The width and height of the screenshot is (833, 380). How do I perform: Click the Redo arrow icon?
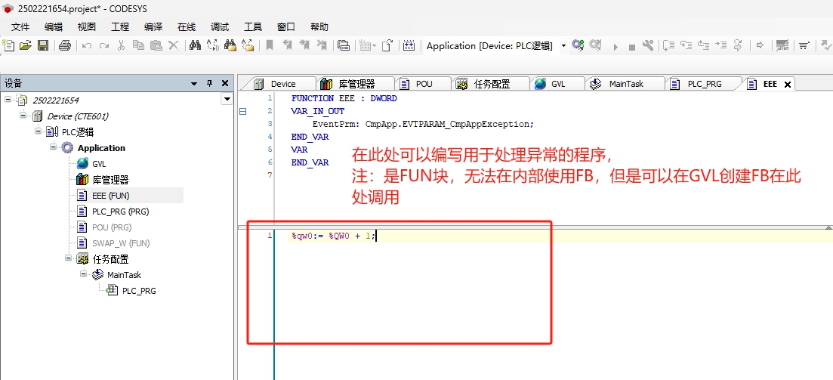pyautogui.click(x=104, y=46)
